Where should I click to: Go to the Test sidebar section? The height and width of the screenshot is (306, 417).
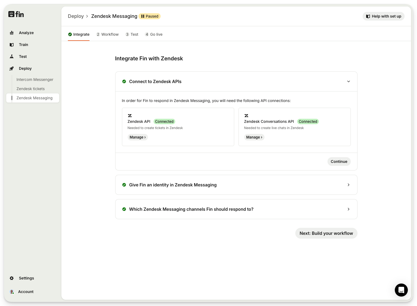point(23,57)
